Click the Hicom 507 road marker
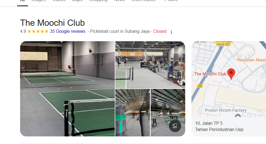 (223, 44)
